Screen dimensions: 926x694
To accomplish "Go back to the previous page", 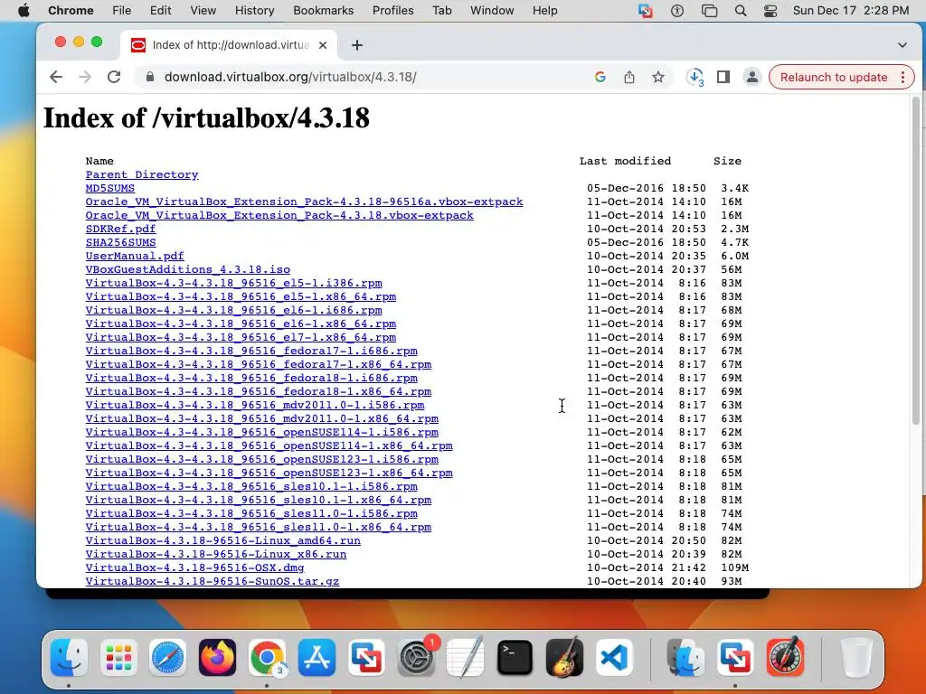I will [56, 78].
